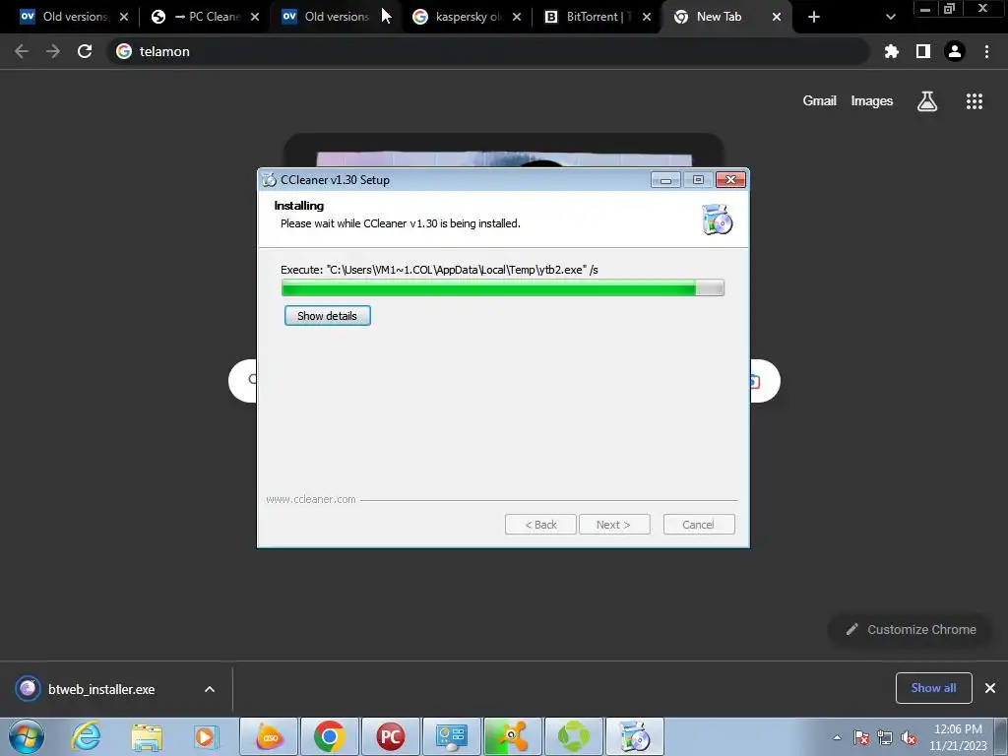Open the red PC app on taskbar
Viewport: 1008px width, 756px height.
pyautogui.click(x=390, y=736)
